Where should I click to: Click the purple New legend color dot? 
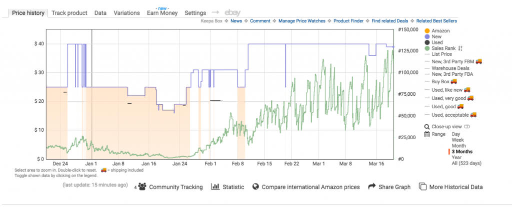(x=426, y=37)
